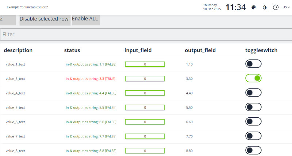This screenshot has width=292, height=156.
Task: Flip the value_7_text toggle switch
Action: click(253, 136)
